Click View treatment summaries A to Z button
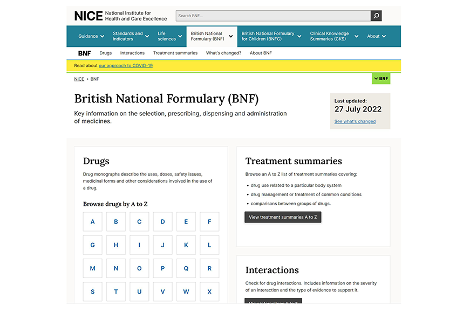 click(283, 217)
